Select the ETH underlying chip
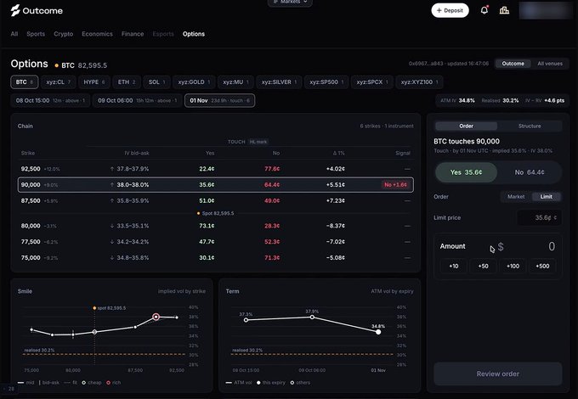The height and width of the screenshot is (399, 578). [127, 82]
